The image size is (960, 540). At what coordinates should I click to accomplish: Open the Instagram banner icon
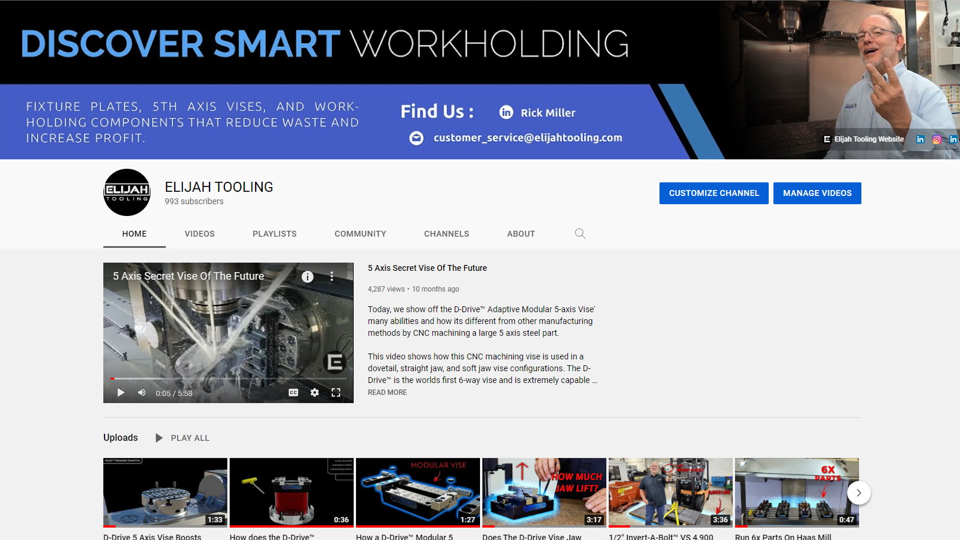(x=936, y=139)
